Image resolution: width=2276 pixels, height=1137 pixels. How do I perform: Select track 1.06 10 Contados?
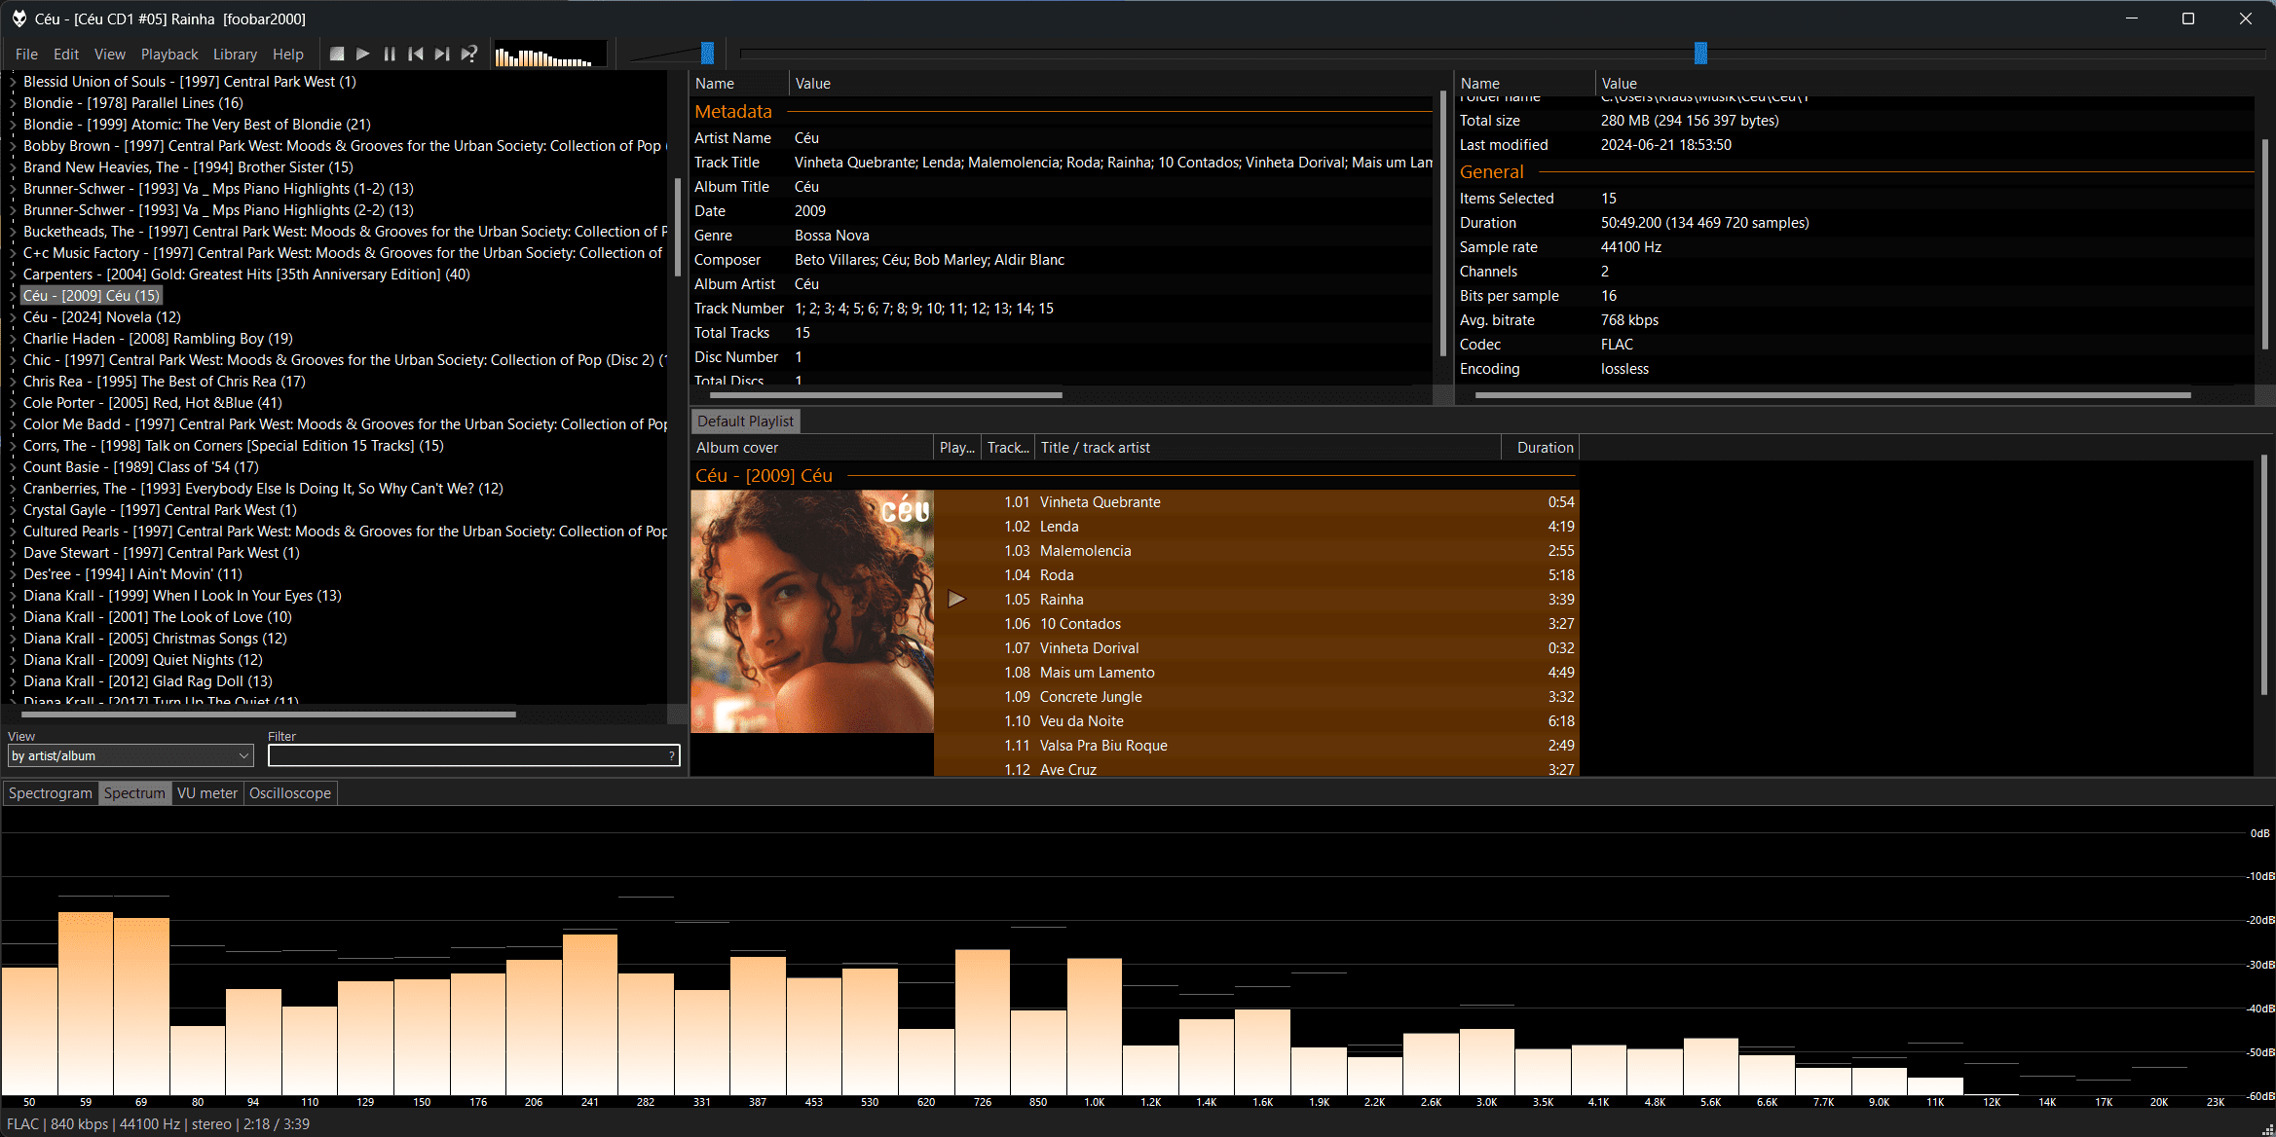(1255, 624)
